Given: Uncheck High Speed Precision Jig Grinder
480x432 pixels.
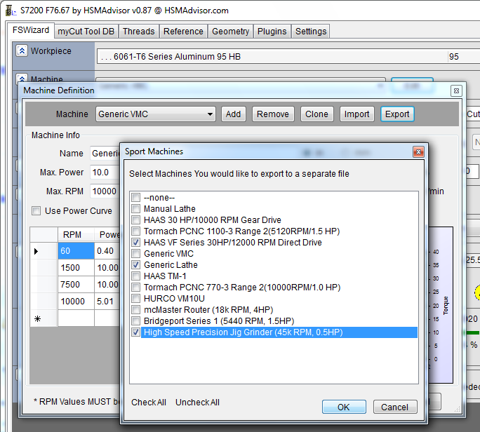Looking at the screenshot, I should (x=135, y=332).
